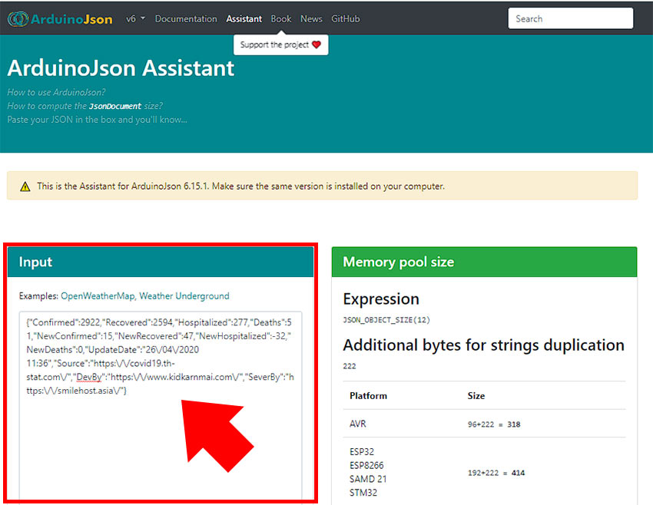Click the red heart icon
653x505 pixels.
point(316,45)
